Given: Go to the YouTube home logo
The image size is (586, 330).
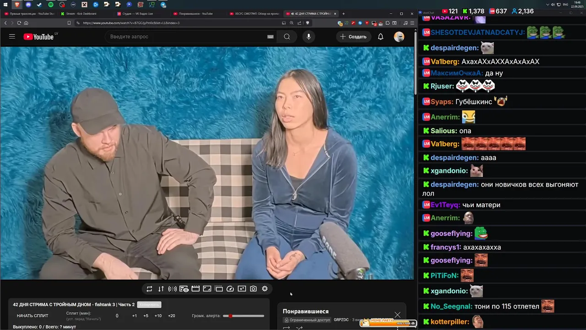Looking at the screenshot, I should pyautogui.click(x=38, y=37).
